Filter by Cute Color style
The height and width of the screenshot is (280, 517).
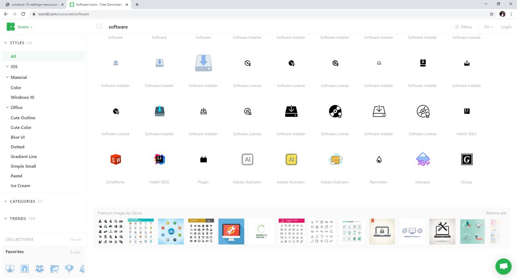21,128
